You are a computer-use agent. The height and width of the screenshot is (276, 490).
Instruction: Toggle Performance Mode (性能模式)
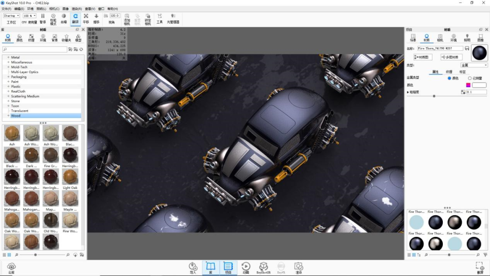(53, 19)
